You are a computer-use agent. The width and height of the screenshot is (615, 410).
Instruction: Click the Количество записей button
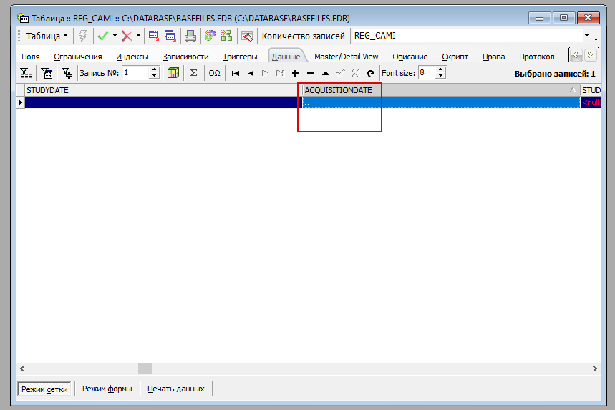[303, 36]
